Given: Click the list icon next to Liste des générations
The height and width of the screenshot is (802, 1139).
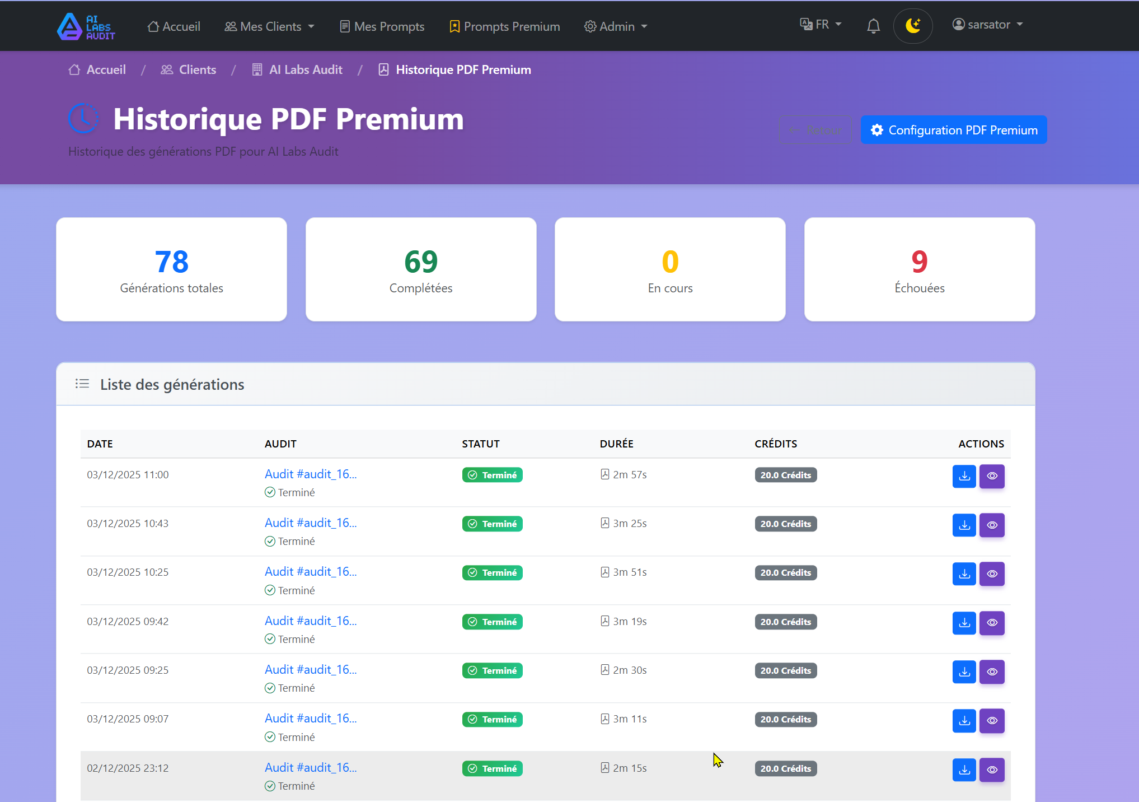Looking at the screenshot, I should point(82,384).
